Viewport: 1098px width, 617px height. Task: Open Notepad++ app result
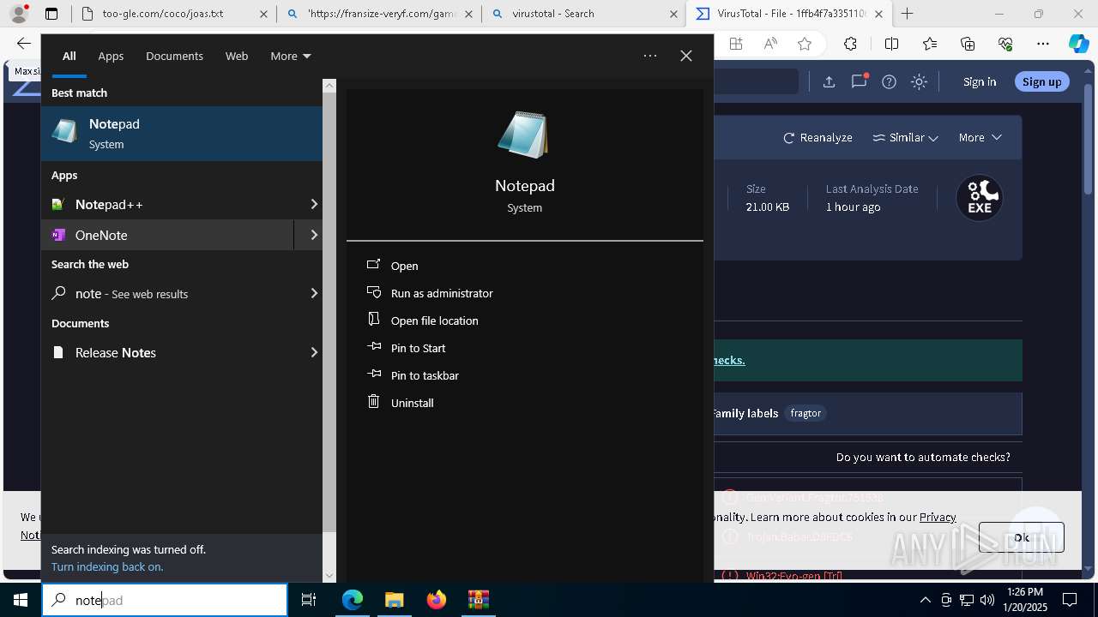tap(167, 204)
